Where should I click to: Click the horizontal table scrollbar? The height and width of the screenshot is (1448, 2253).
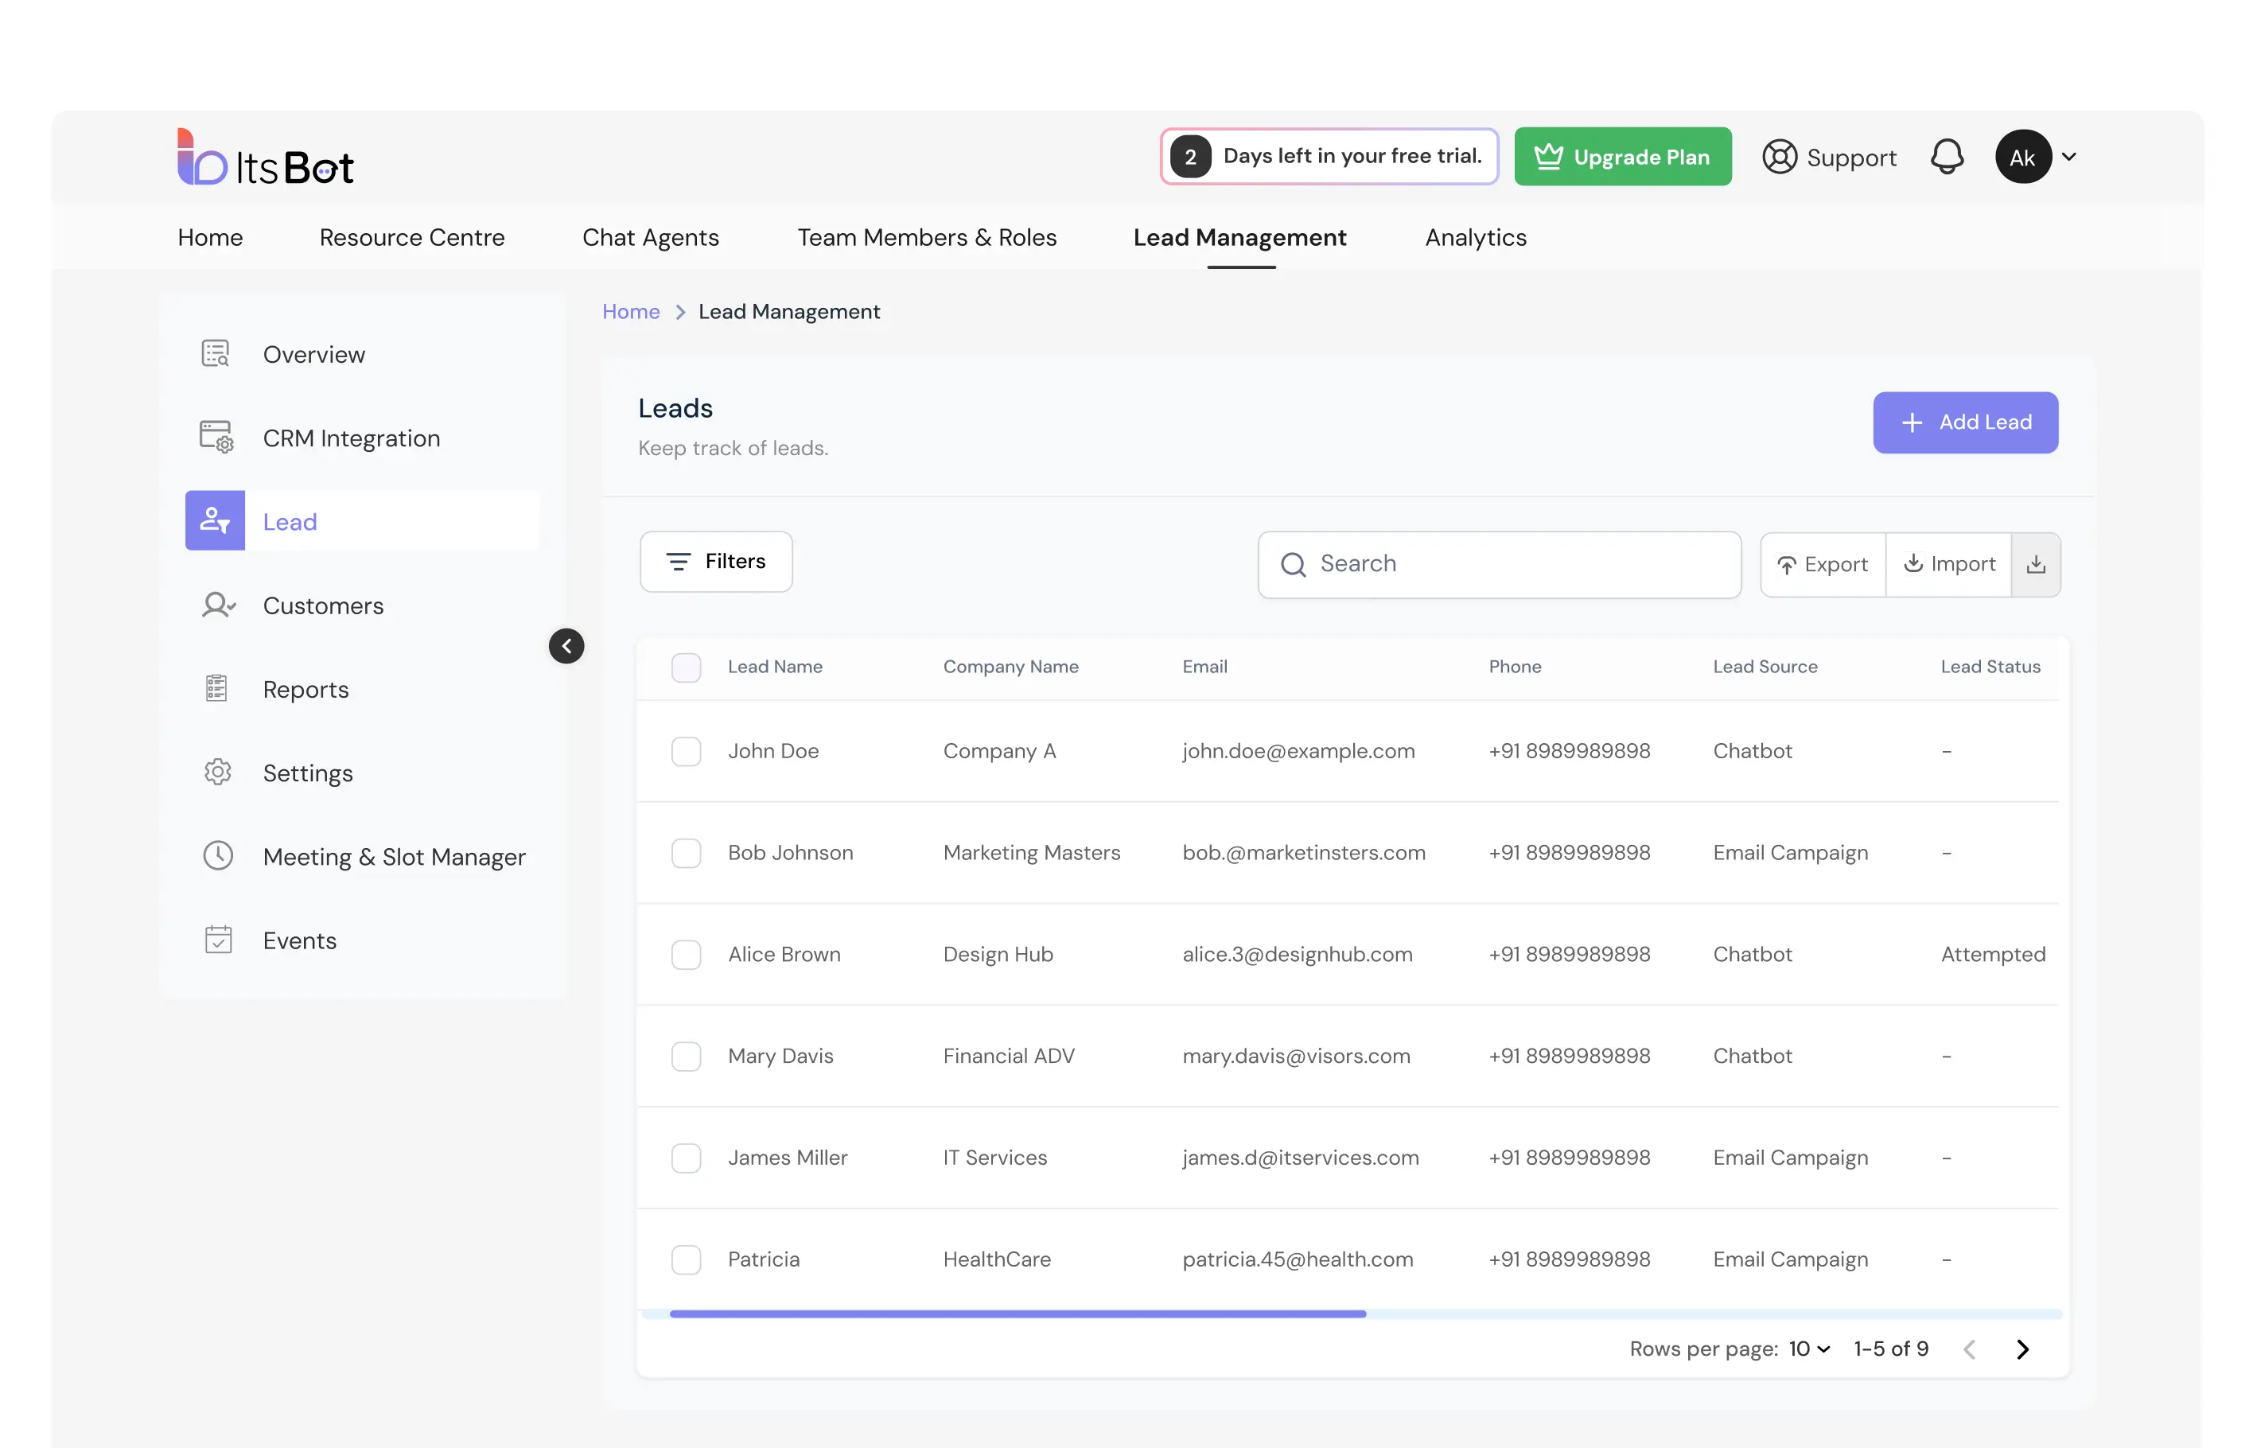(1017, 1314)
